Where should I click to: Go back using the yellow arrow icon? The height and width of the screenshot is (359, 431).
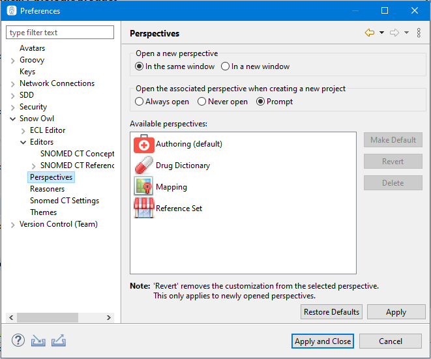[370, 33]
